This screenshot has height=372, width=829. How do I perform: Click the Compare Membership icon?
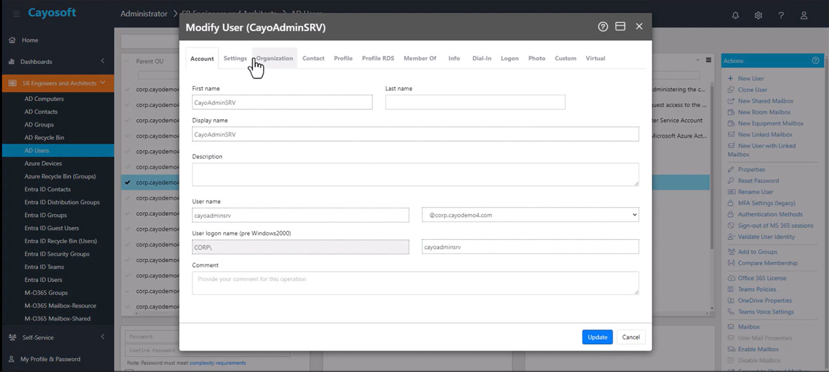coord(731,263)
